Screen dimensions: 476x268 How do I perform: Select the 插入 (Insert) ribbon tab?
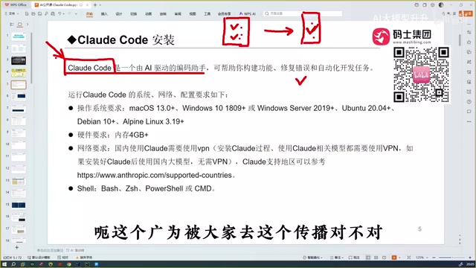104,14
